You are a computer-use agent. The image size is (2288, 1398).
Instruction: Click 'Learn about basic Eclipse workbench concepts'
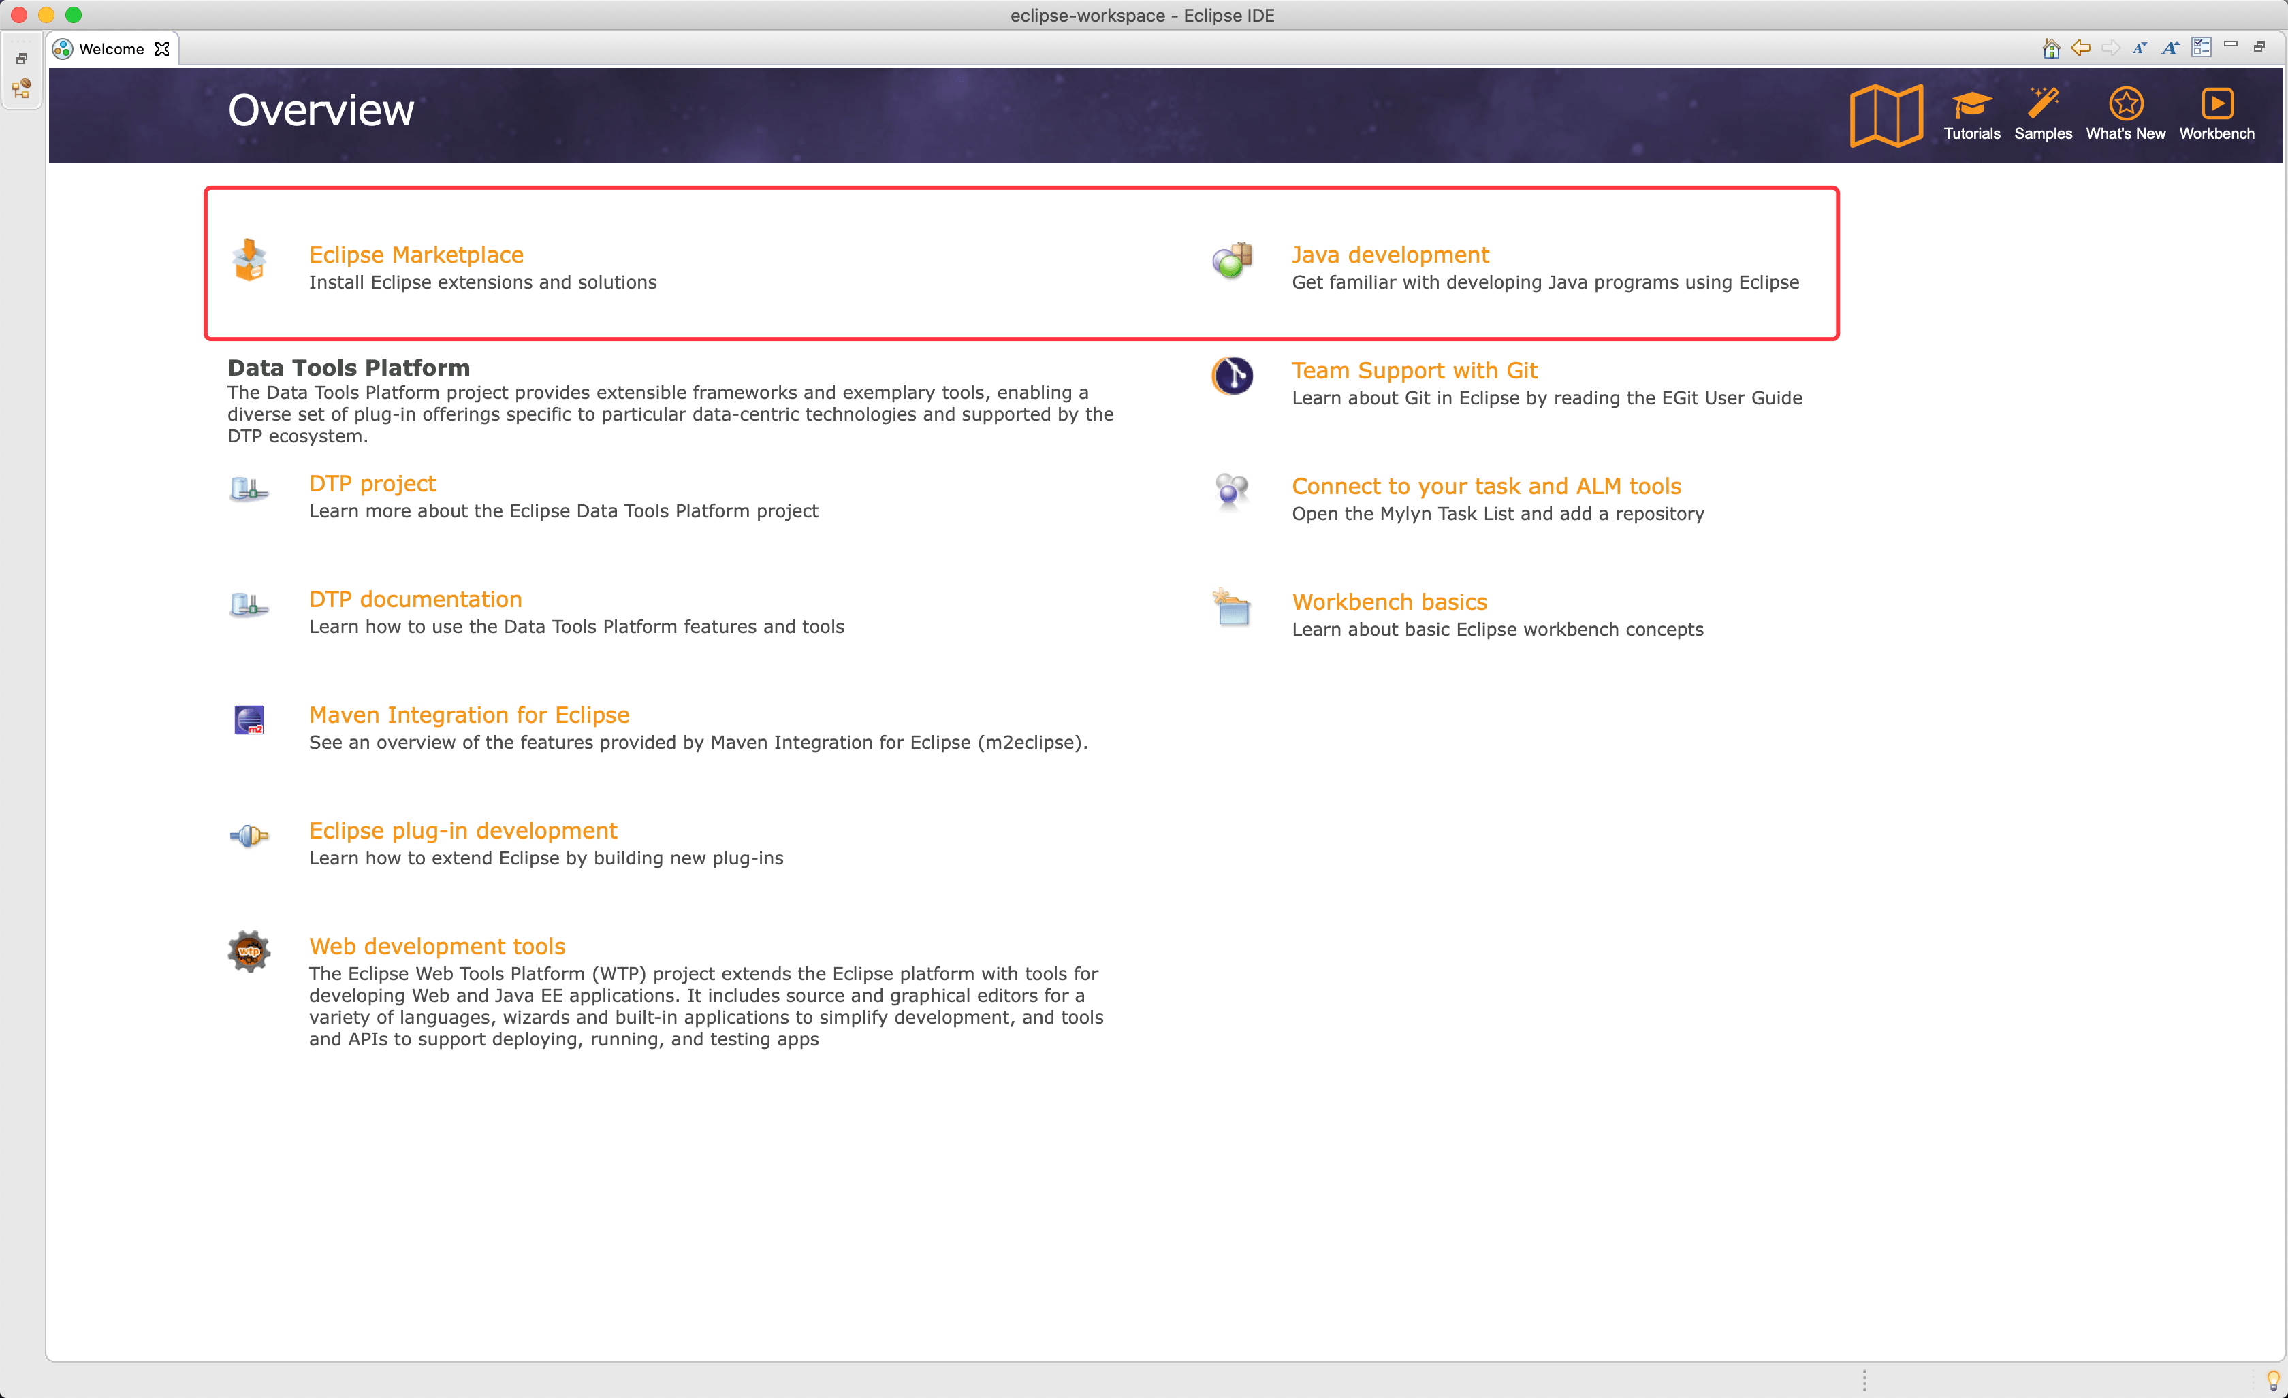(x=1498, y=630)
